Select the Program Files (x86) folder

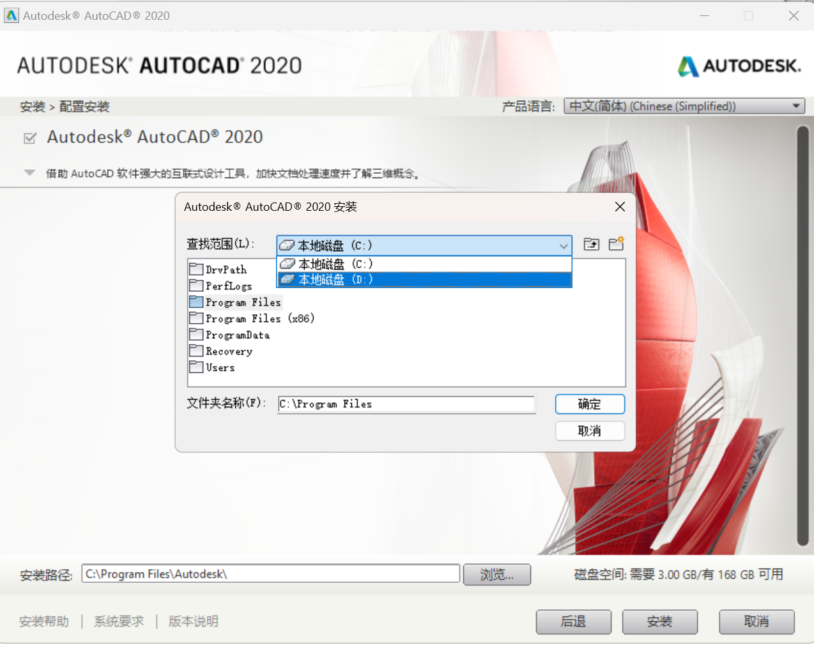click(259, 319)
